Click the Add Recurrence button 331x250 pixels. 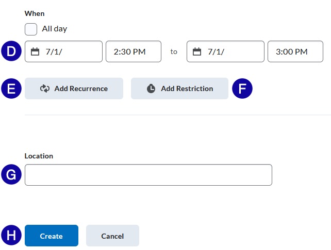74,88
